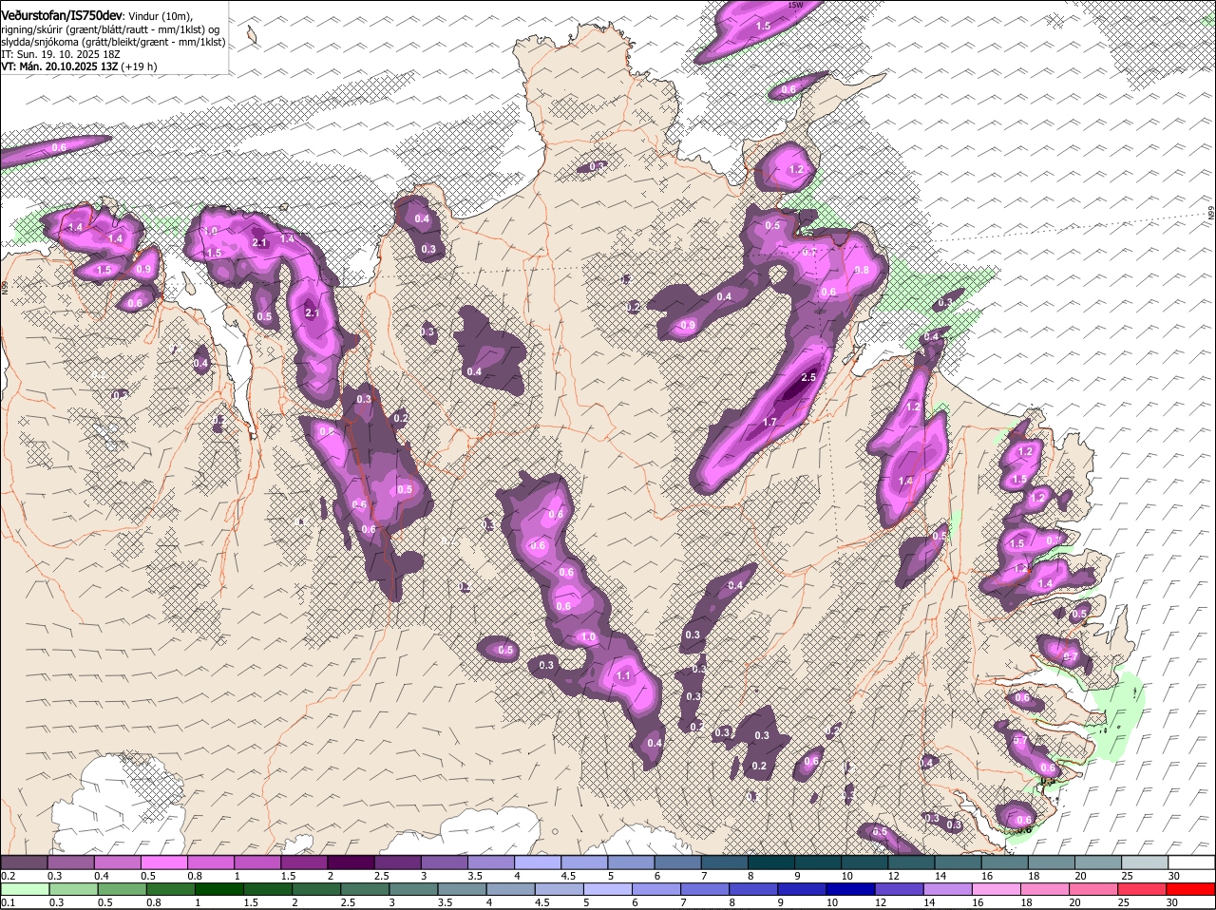Pick the dark green swatch between 1 and 1.5
Viewport: 1216px width, 910px height.
(x=221, y=889)
